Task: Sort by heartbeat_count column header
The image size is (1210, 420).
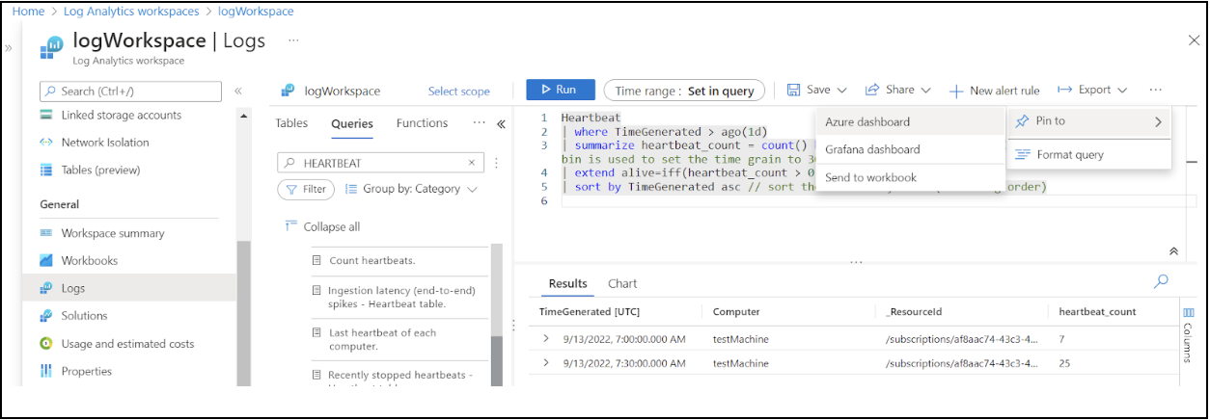Action: tap(1097, 312)
